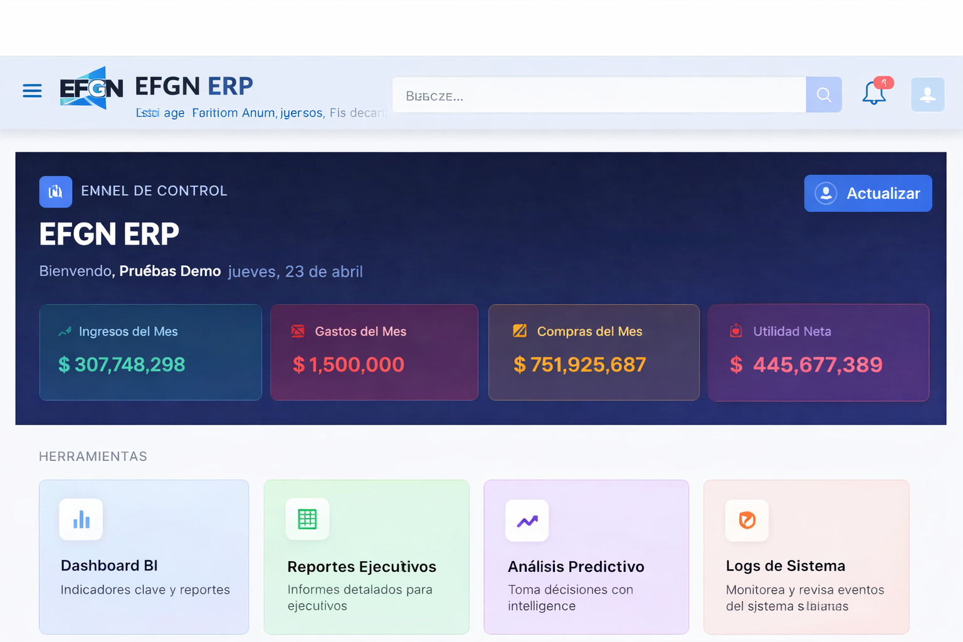Viewport: 963px width, 642px height.
Task: Click the Compras del Mes yellow pencil icon
Action: coord(519,331)
